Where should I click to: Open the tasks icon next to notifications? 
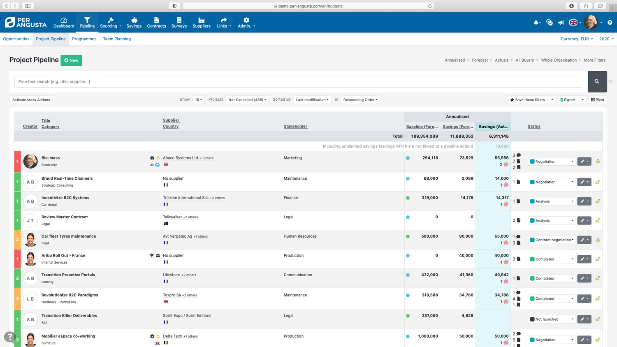tap(549, 22)
